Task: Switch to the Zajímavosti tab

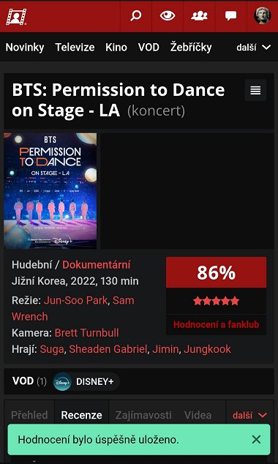Action: click(x=143, y=415)
